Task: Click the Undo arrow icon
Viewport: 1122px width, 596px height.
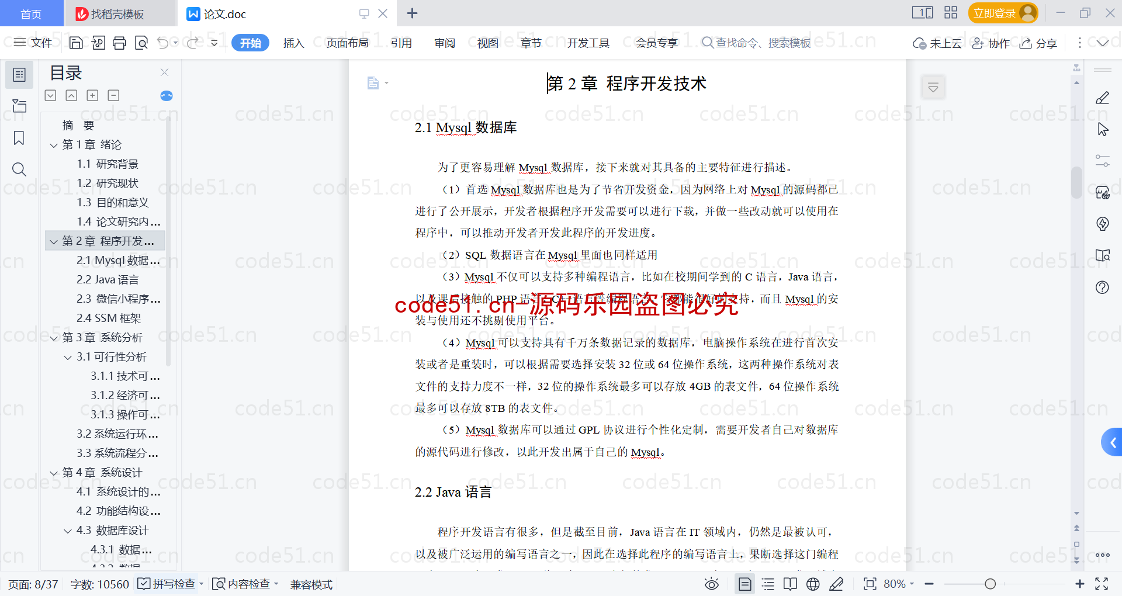Action: 163,43
